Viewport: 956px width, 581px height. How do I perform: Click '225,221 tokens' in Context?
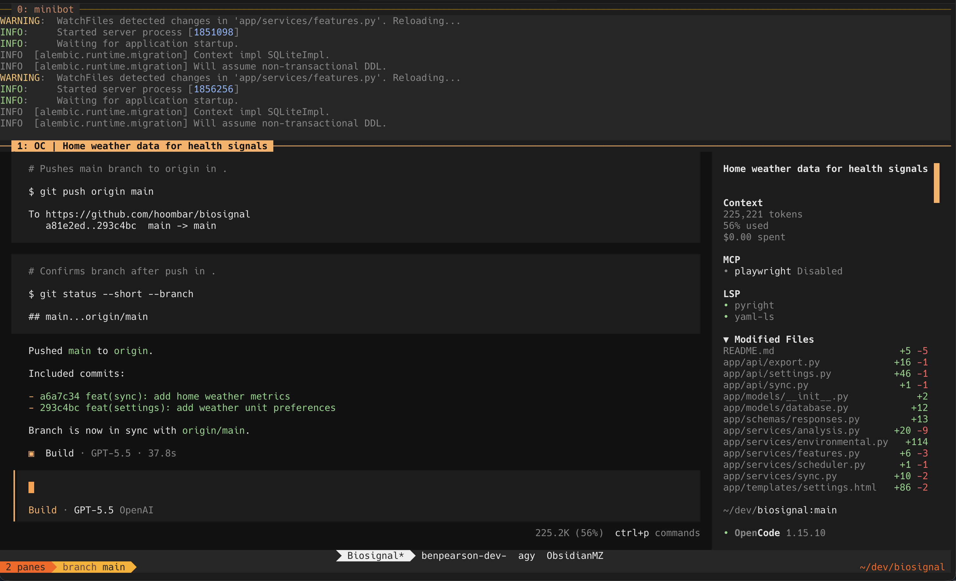(762, 214)
